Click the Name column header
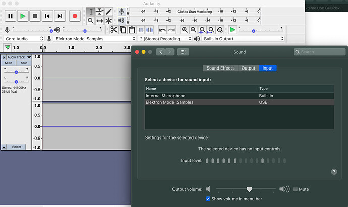The width and height of the screenshot is (348, 207). click(x=201, y=89)
